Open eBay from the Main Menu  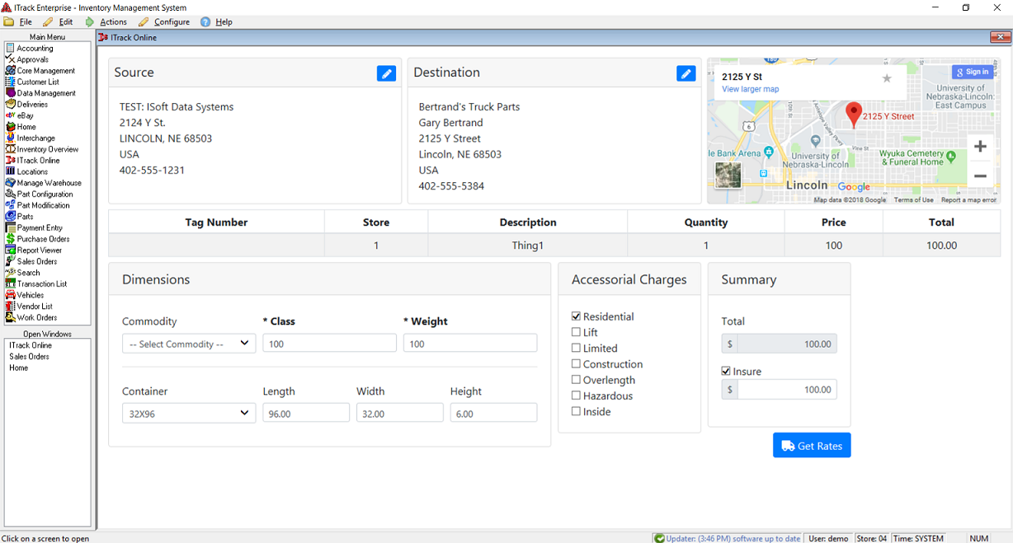click(x=26, y=116)
